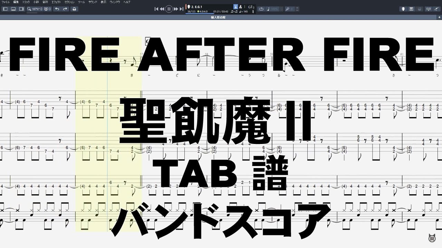442x248 pixels.
Task: Add a new document tab
Action: pos(439,17)
